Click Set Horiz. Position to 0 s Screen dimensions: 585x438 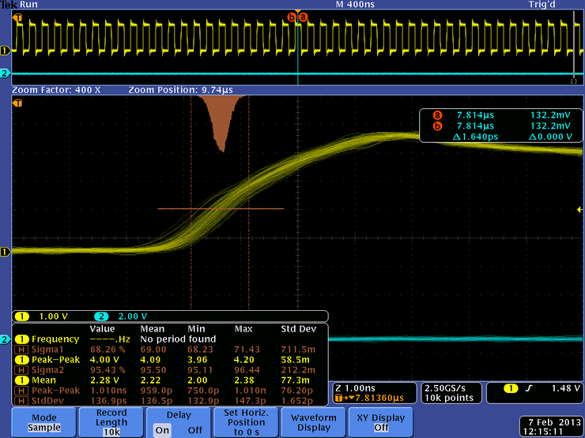[246, 422]
